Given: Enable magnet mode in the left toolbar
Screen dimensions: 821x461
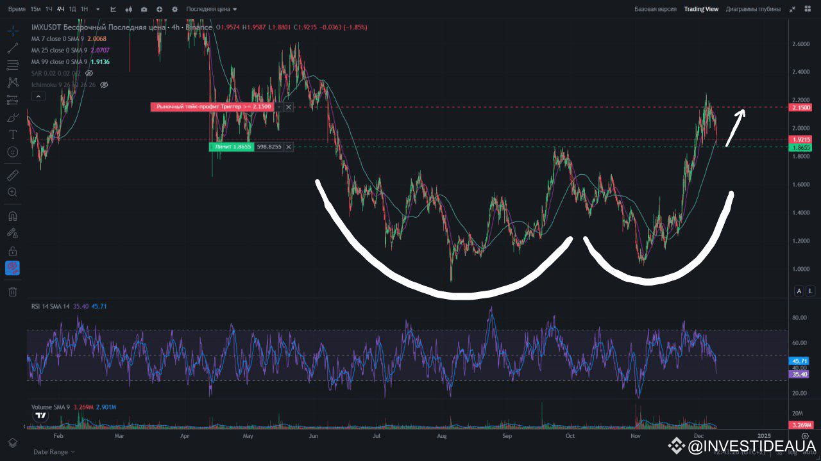Looking at the screenshot, I should (x=12, y=216).
